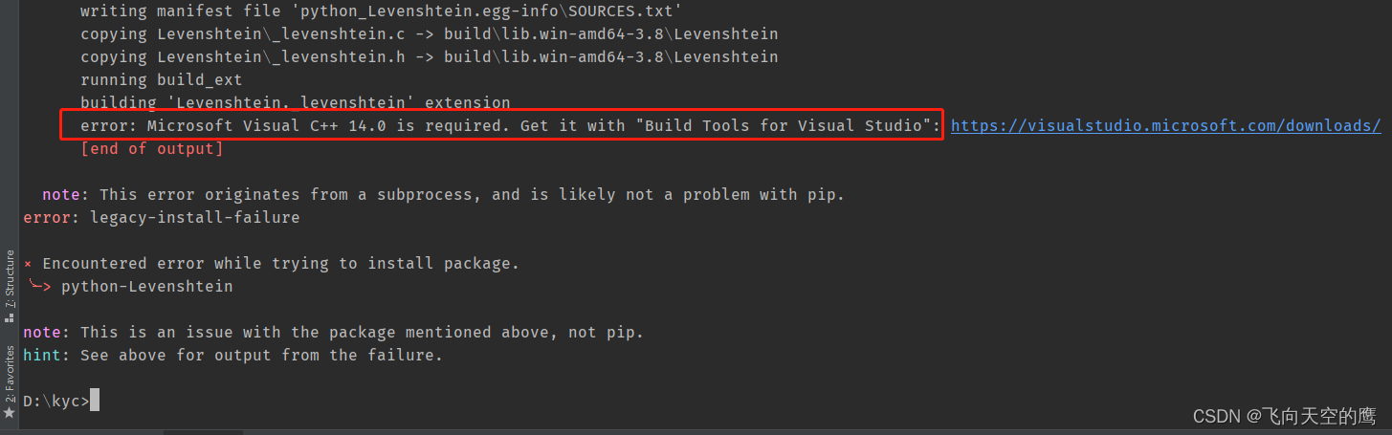
Task: Click the Favorites star icon
Action: pyautogui.click(x=10, y=412)
